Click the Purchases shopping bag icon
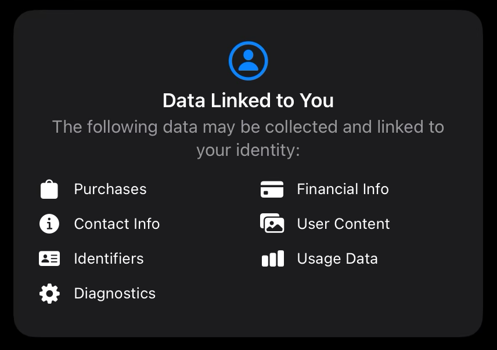 coord(49,189)
